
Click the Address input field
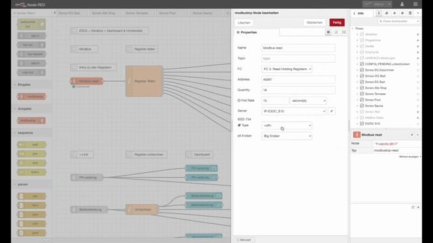tap(298, 80)
